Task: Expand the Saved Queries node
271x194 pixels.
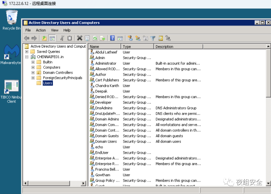Action: 27,52
